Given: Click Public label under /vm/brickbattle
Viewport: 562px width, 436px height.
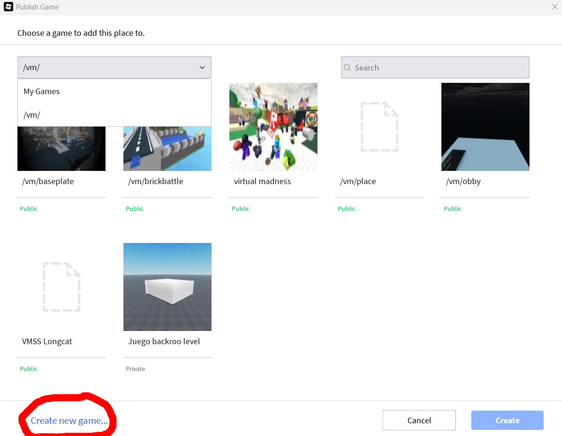Looking at the screenshot, I should (134, 209).
